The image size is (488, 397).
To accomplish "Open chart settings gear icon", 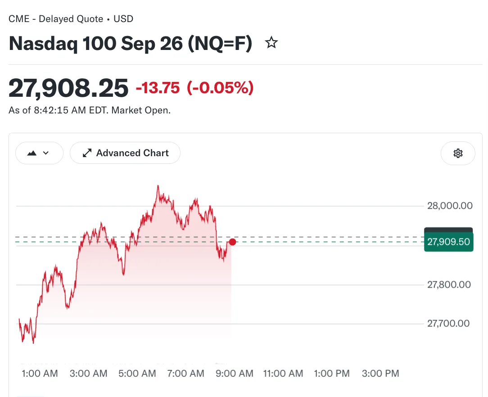I will pyautogui.click(x=458, y=153).
